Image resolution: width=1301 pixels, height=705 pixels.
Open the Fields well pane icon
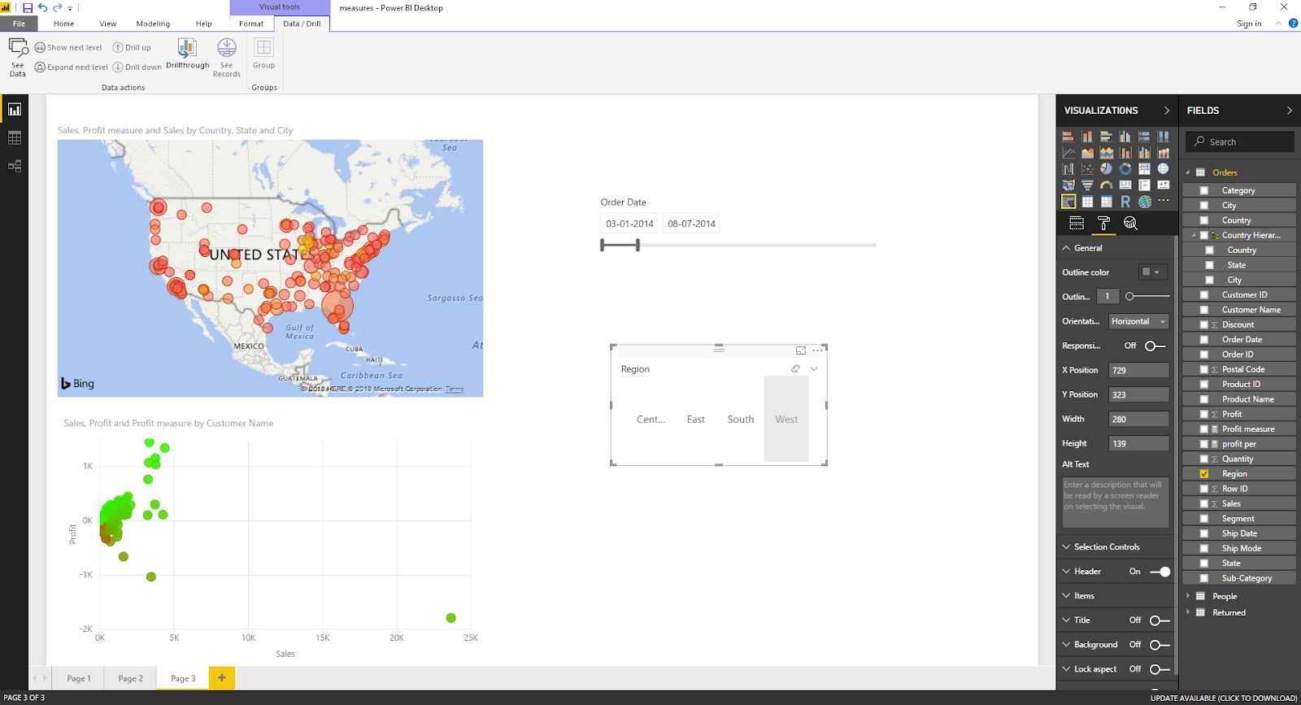tap(1077, 223)
